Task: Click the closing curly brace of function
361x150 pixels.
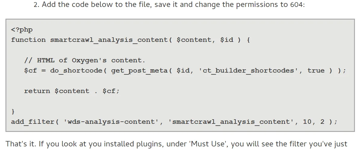Action: pos(13,111)
